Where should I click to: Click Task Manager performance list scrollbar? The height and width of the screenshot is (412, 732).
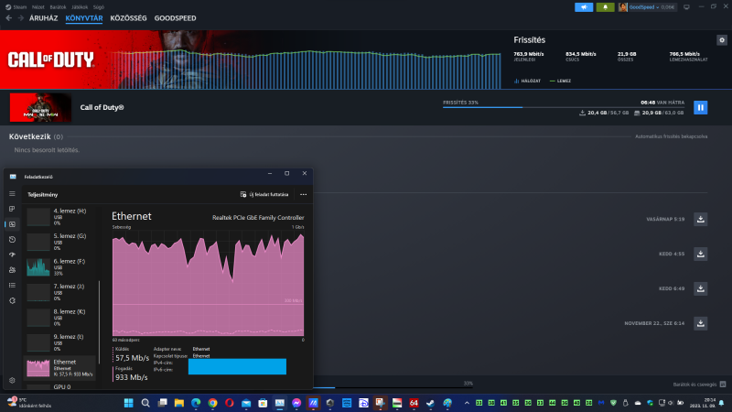[100, 322]
